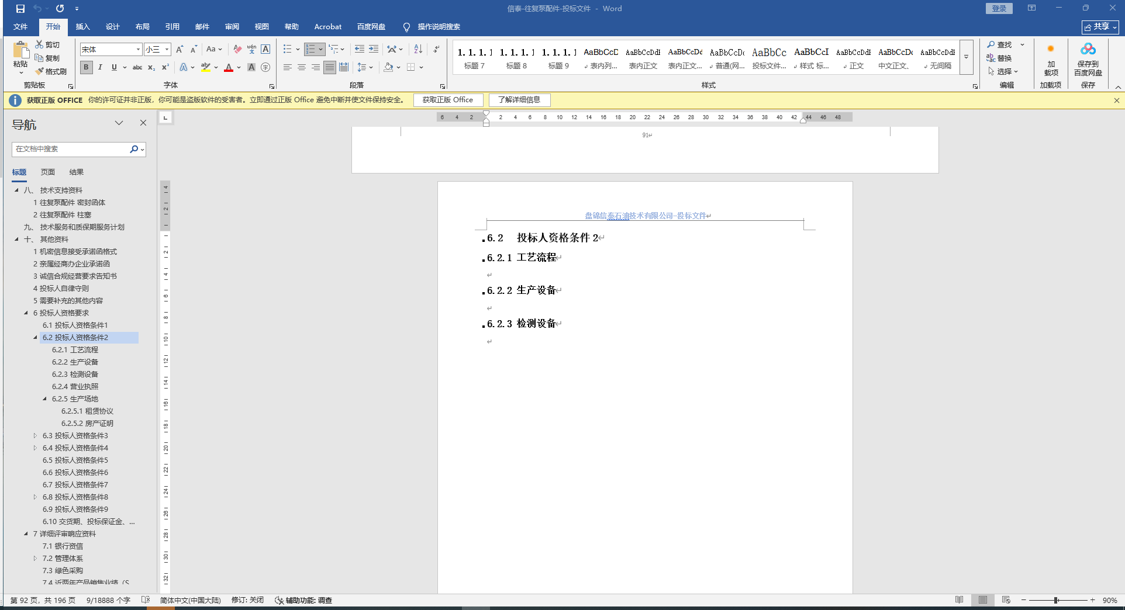Switch to web layout view in status bar
Screen dimensions: 1125x610
[1006, 600]
